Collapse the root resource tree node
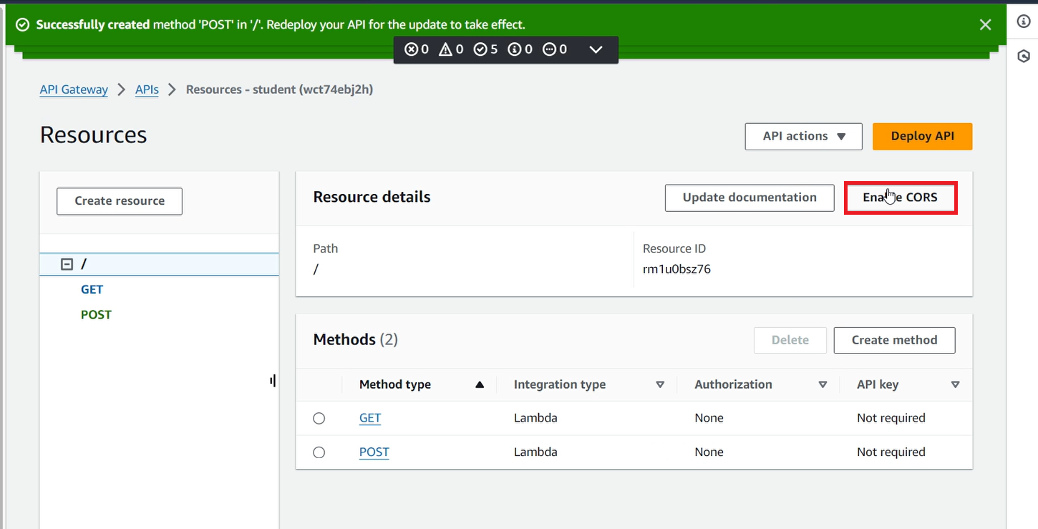Screen dimensions: 1038x529 (67, 263)
